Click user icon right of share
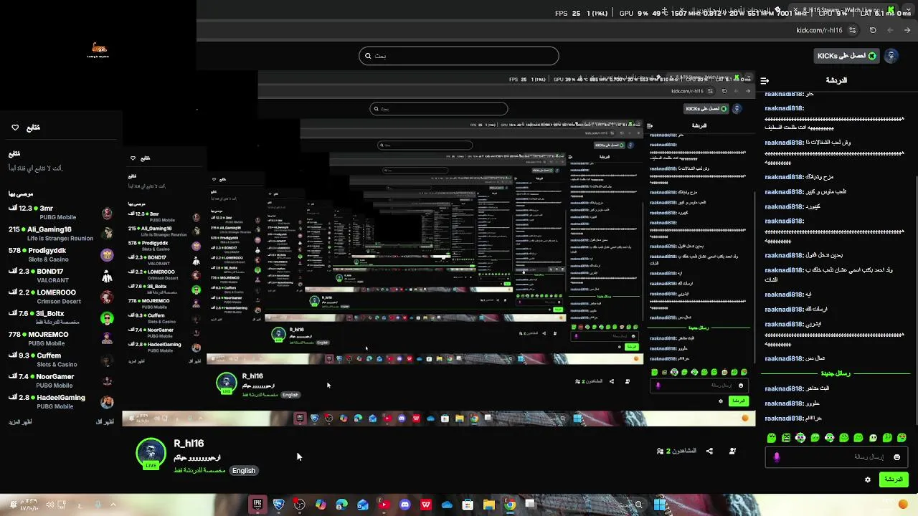 (x=732, y=451)
